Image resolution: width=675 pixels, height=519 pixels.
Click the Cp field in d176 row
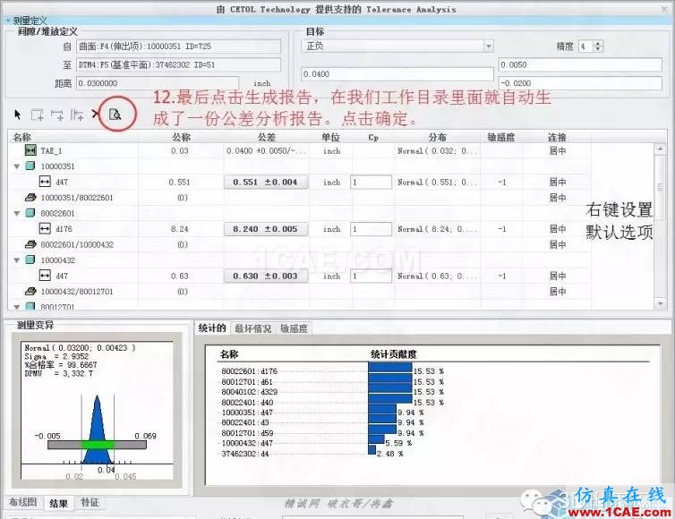click(372, 229)
